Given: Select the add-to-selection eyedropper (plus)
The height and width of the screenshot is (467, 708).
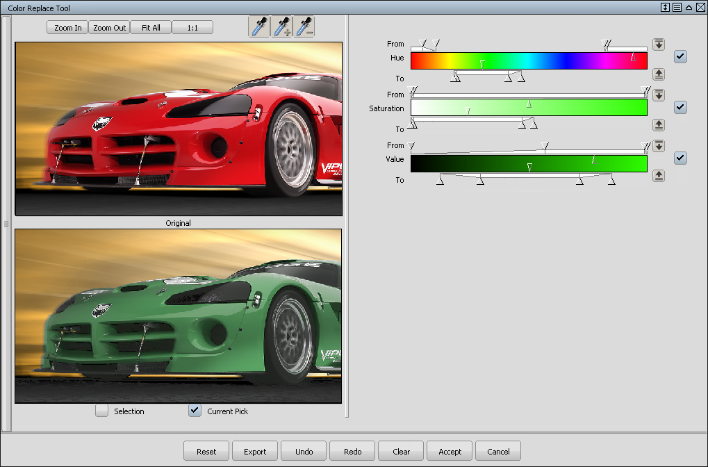Looking at the screenshot, I should coord(282,27).
